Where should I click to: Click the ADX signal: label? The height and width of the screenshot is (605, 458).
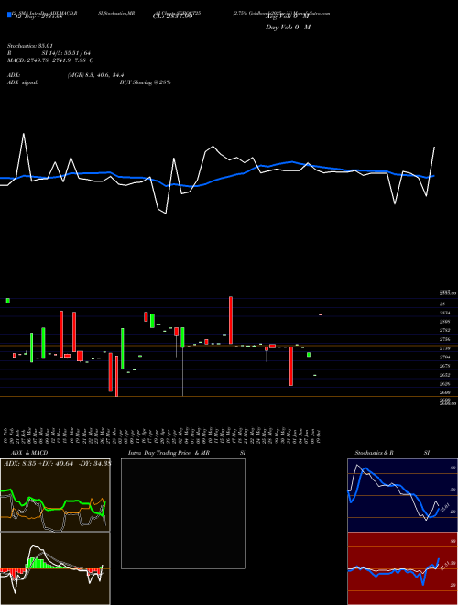[x=23, y=82]
